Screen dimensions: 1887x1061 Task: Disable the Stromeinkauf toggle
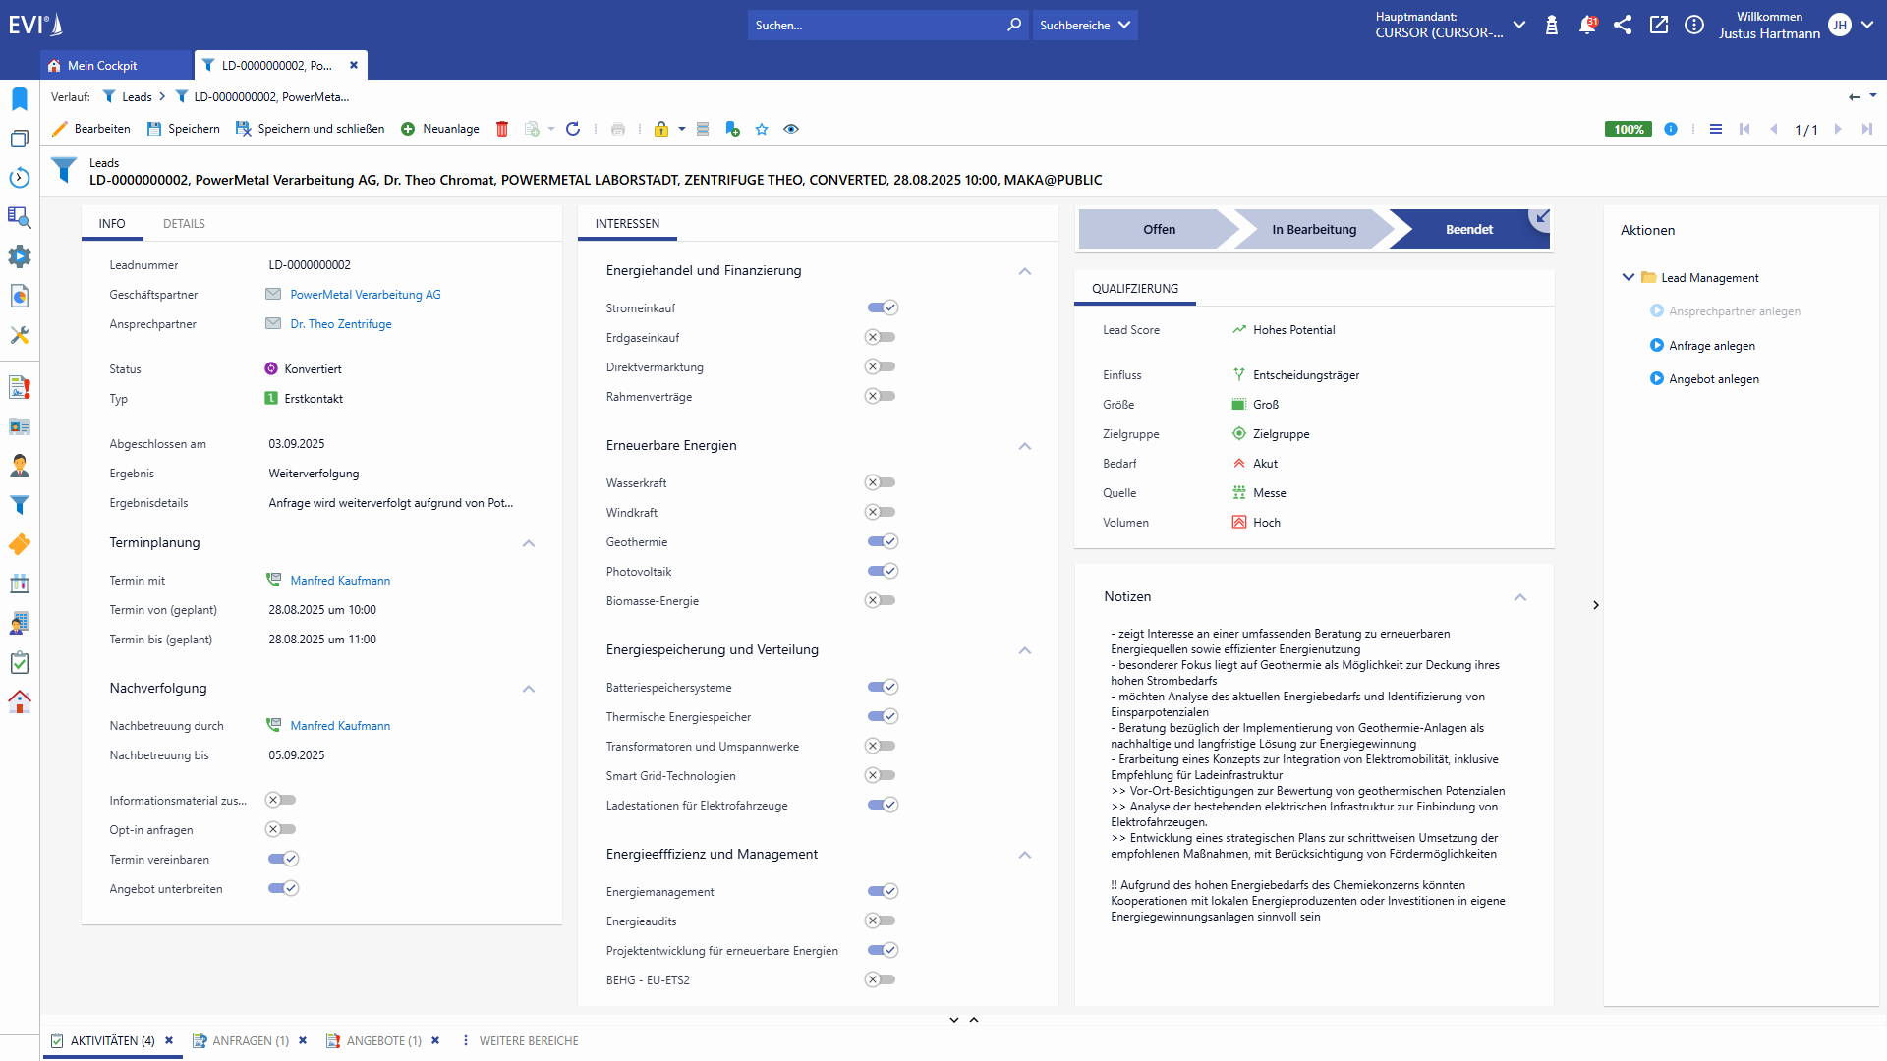(881, 307)
